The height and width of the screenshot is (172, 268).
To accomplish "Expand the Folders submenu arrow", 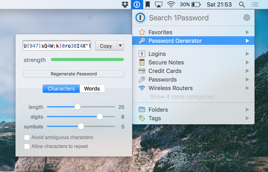I will point(247,109).
